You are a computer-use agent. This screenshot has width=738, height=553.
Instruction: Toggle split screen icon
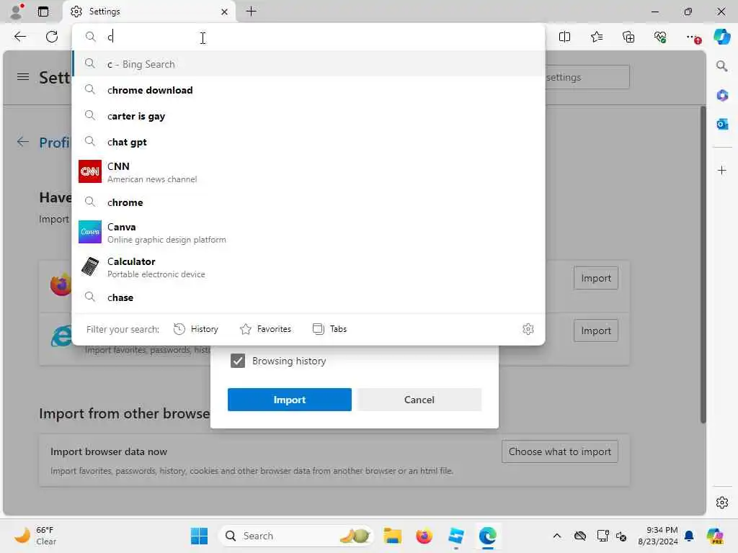564,37
